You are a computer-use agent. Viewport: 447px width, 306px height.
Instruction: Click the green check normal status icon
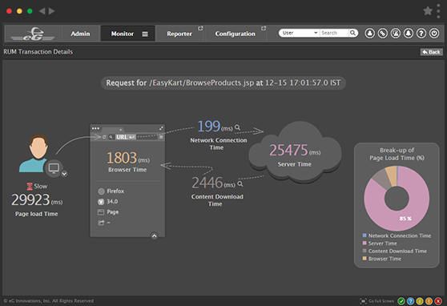click(401, 301)
